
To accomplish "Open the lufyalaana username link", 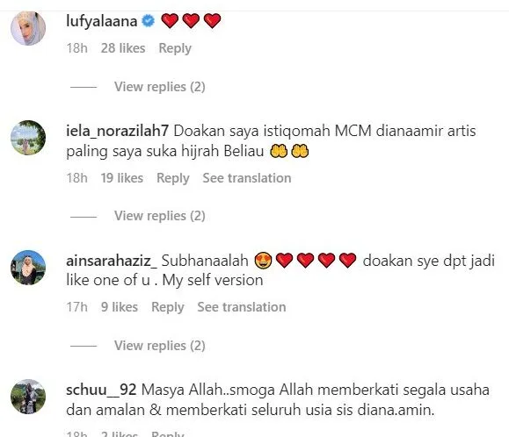I will pos(102,21).
